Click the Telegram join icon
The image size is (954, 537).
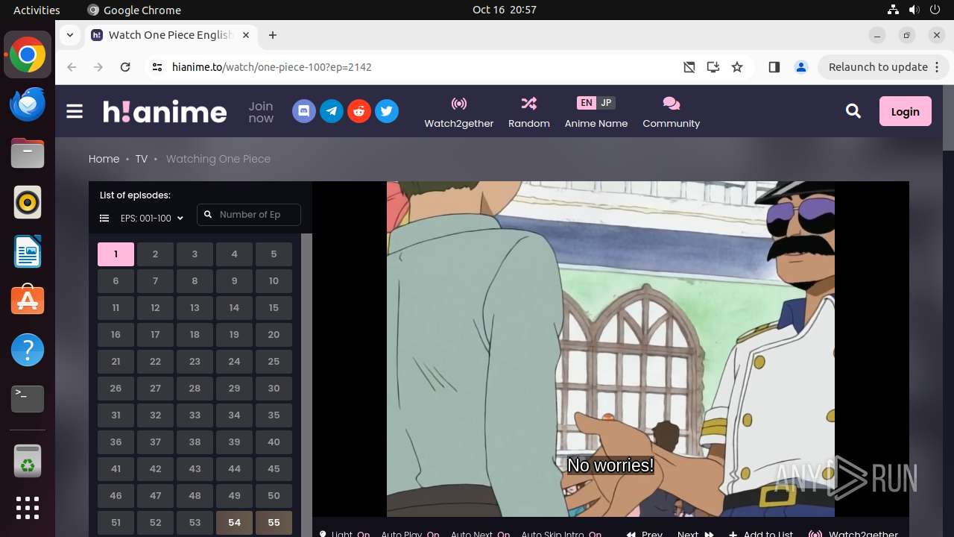[332, 111]
